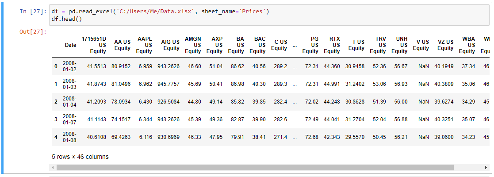
Task: Click the AIG US Equity column header
Action: point(170,45)
